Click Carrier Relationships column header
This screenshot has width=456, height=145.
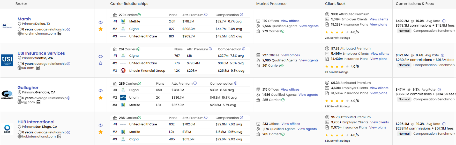pyautogui.click(x=129, y=4)
